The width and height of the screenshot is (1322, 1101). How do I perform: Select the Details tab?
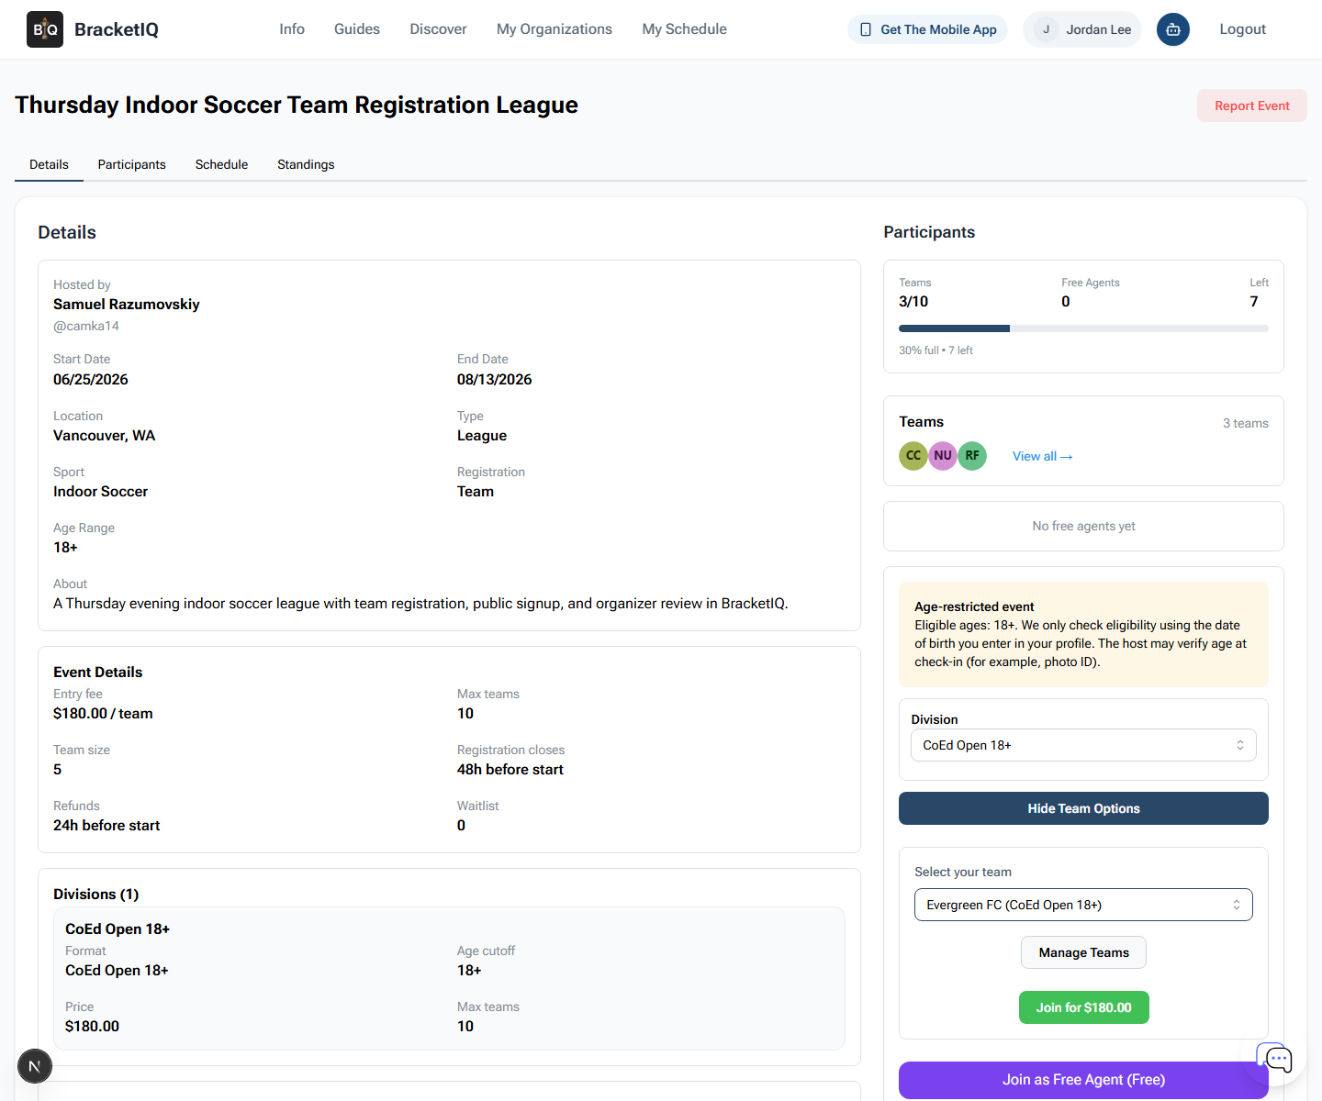pos(49,164)
